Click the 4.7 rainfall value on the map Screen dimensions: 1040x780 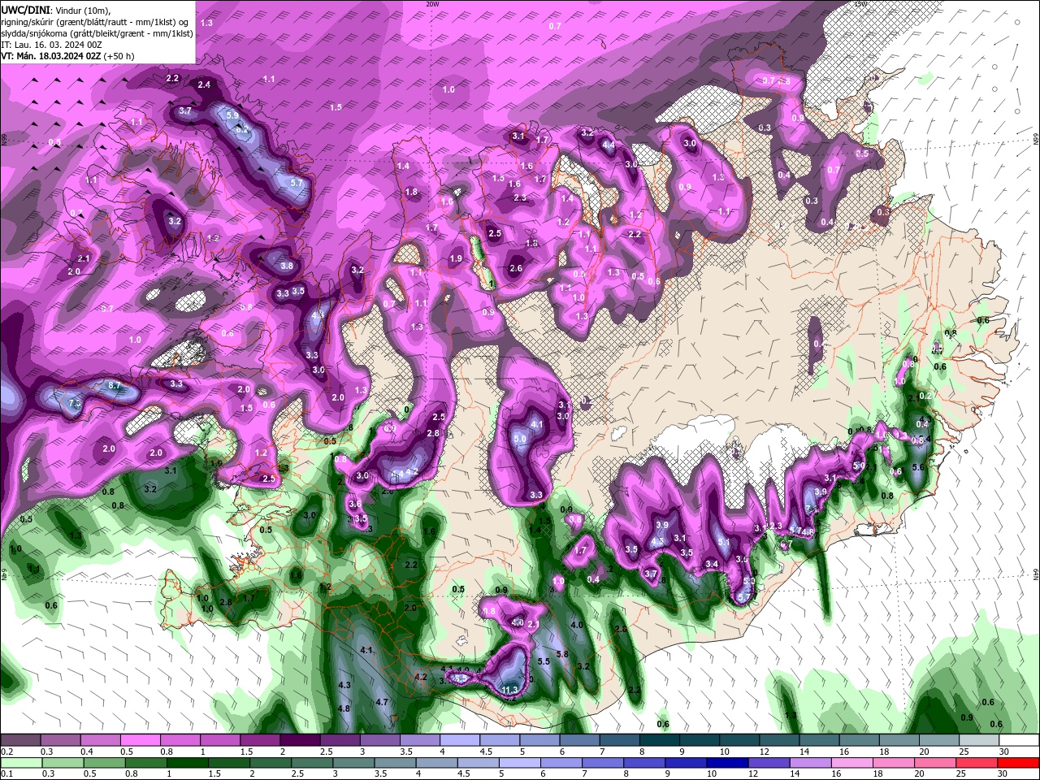coord(382,702)
